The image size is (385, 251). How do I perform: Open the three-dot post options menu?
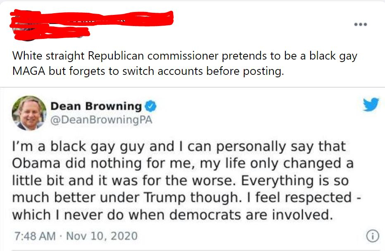pos(360,24)
